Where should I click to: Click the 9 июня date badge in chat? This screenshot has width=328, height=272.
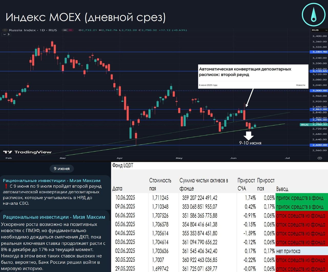61,168
